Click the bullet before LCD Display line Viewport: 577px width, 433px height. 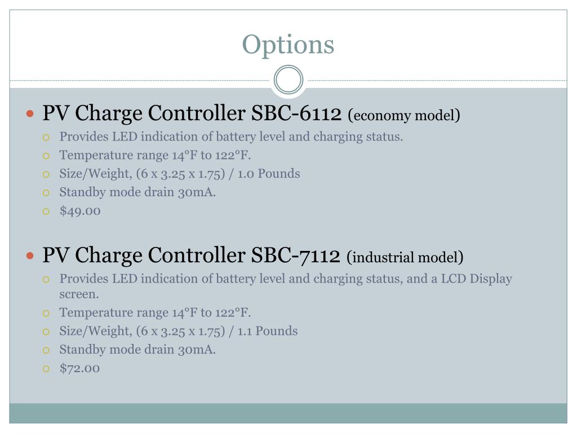[46, 280]
